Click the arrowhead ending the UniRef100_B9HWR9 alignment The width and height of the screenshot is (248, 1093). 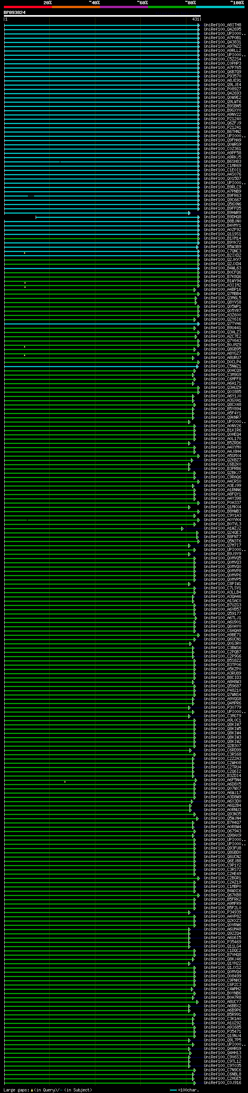click(x=189, y=213)
